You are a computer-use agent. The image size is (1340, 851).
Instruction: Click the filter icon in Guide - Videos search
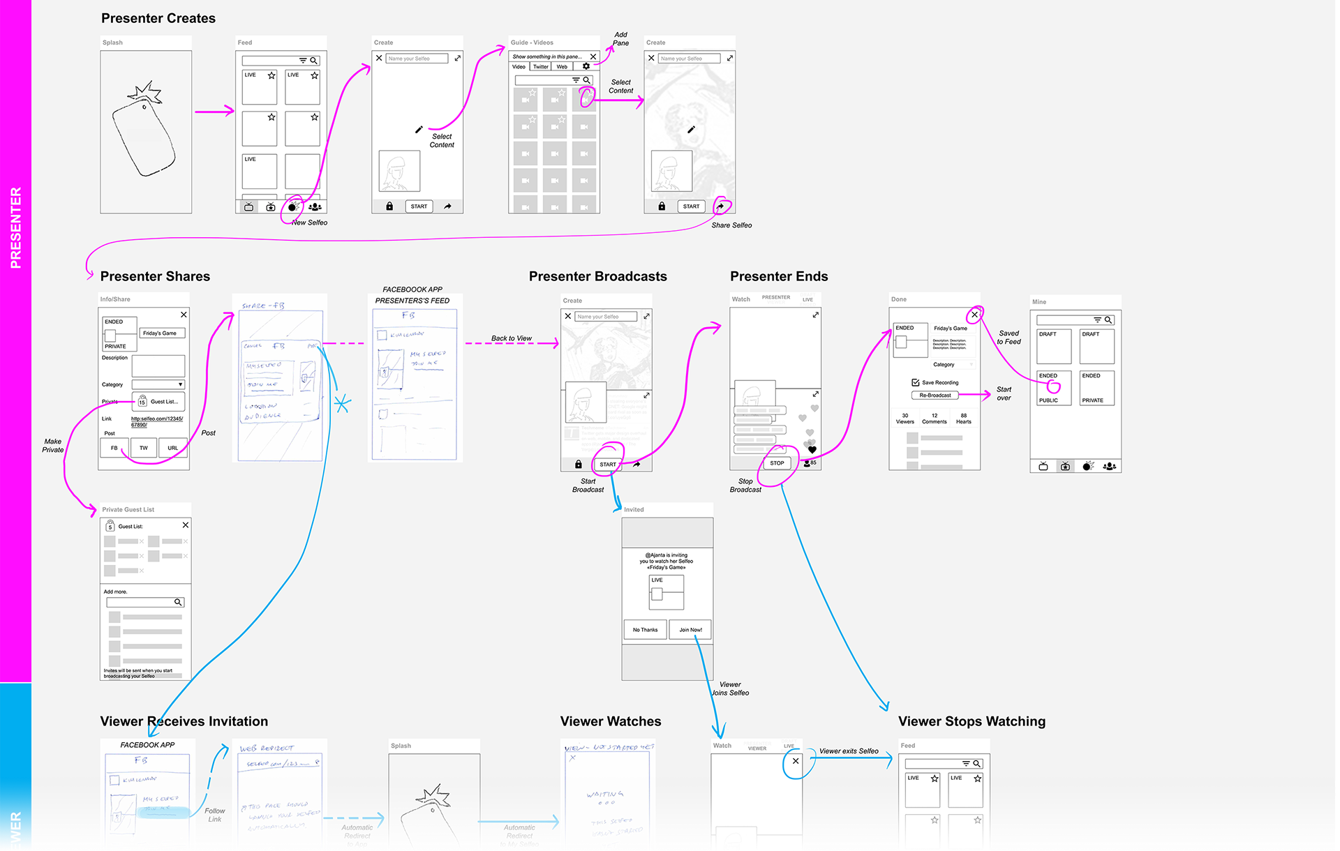[576, 80]
